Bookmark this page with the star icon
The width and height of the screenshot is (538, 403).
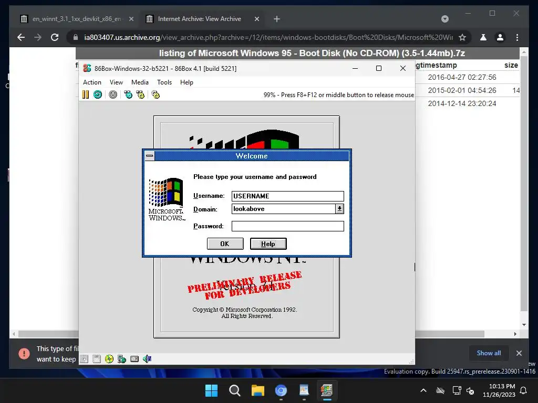pos(462,37)
